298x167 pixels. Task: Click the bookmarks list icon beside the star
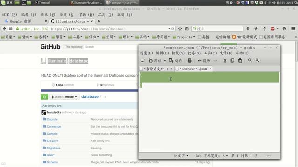pos(187,29)
